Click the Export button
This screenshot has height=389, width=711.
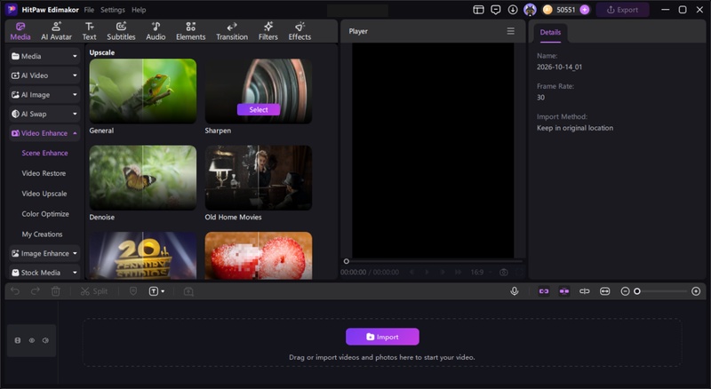(x=623, y=10)
